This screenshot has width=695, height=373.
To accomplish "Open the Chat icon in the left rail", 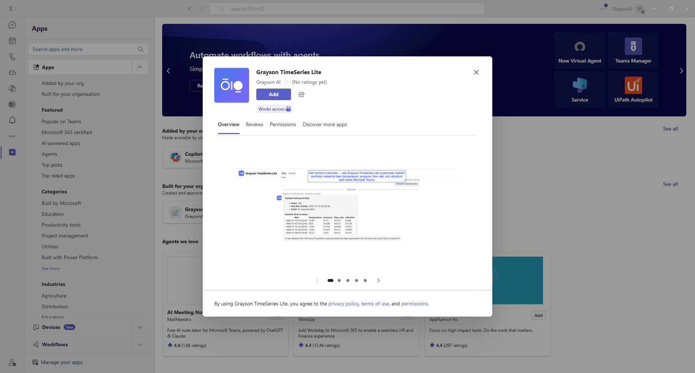I will (x=12, y=25).
